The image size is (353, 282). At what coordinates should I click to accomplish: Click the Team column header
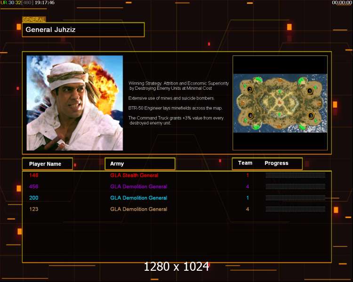point(245,163)
